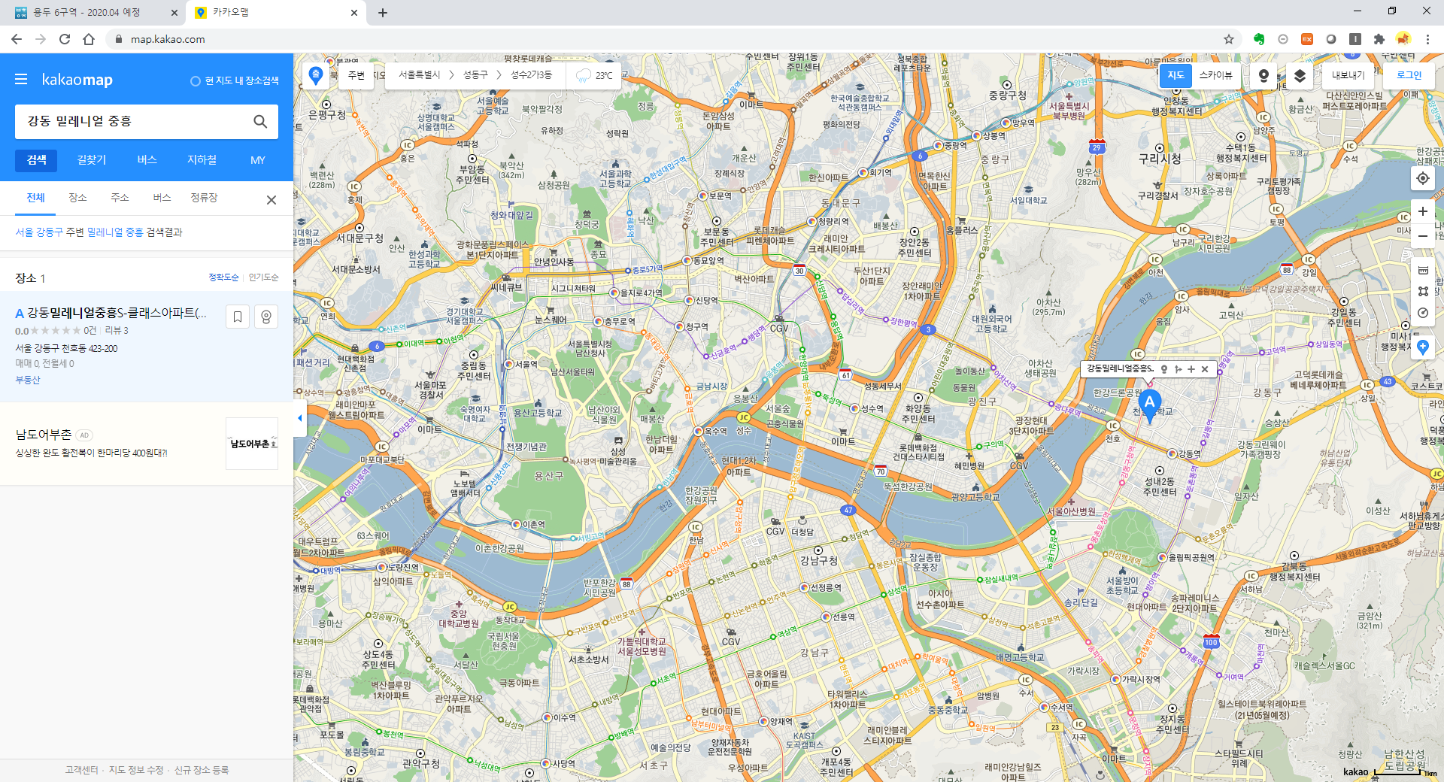Click plus icon in marker popup

point(1191,369)
